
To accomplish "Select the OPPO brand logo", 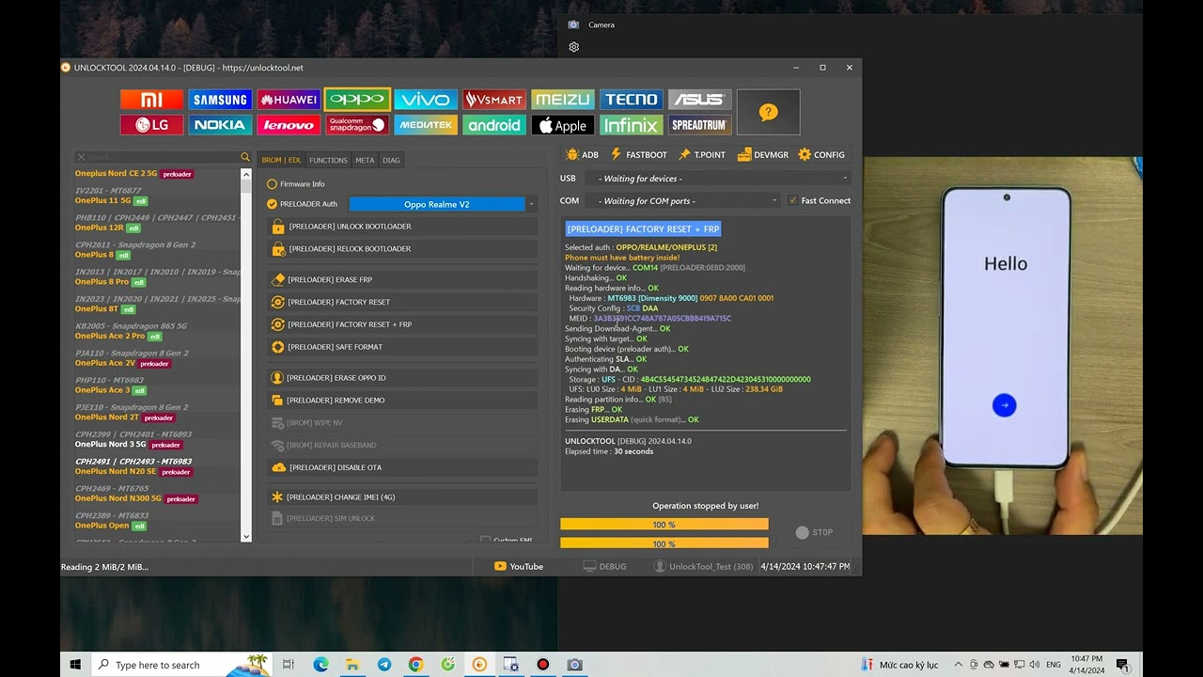I will pyautogui.click(x=357, y=100).
